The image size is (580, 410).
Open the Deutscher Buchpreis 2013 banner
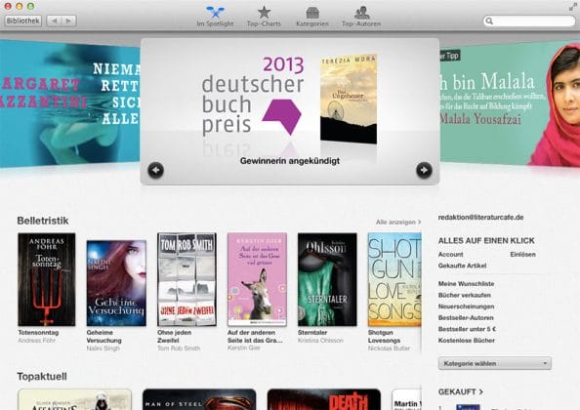click(290, 111)
